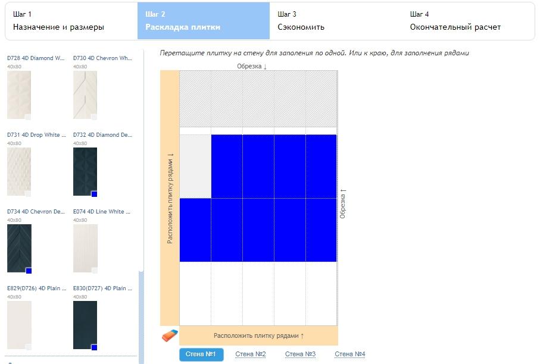Viewport: 540px width, 364px height.
Task: Choose D731 4D Drop White tile image
Action: tap(18, 171)
